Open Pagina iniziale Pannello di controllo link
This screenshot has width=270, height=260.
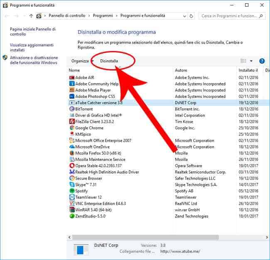click(33, 32)
